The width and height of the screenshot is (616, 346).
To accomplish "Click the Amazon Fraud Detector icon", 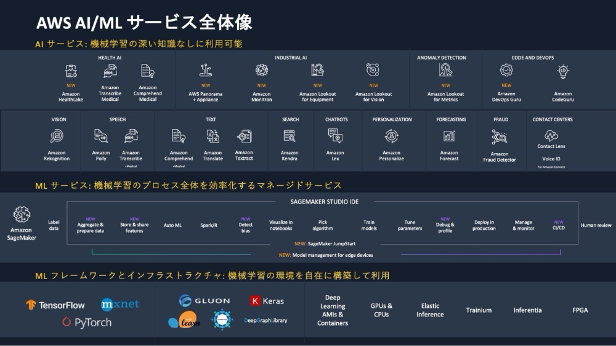I will [x=500, y=137].
